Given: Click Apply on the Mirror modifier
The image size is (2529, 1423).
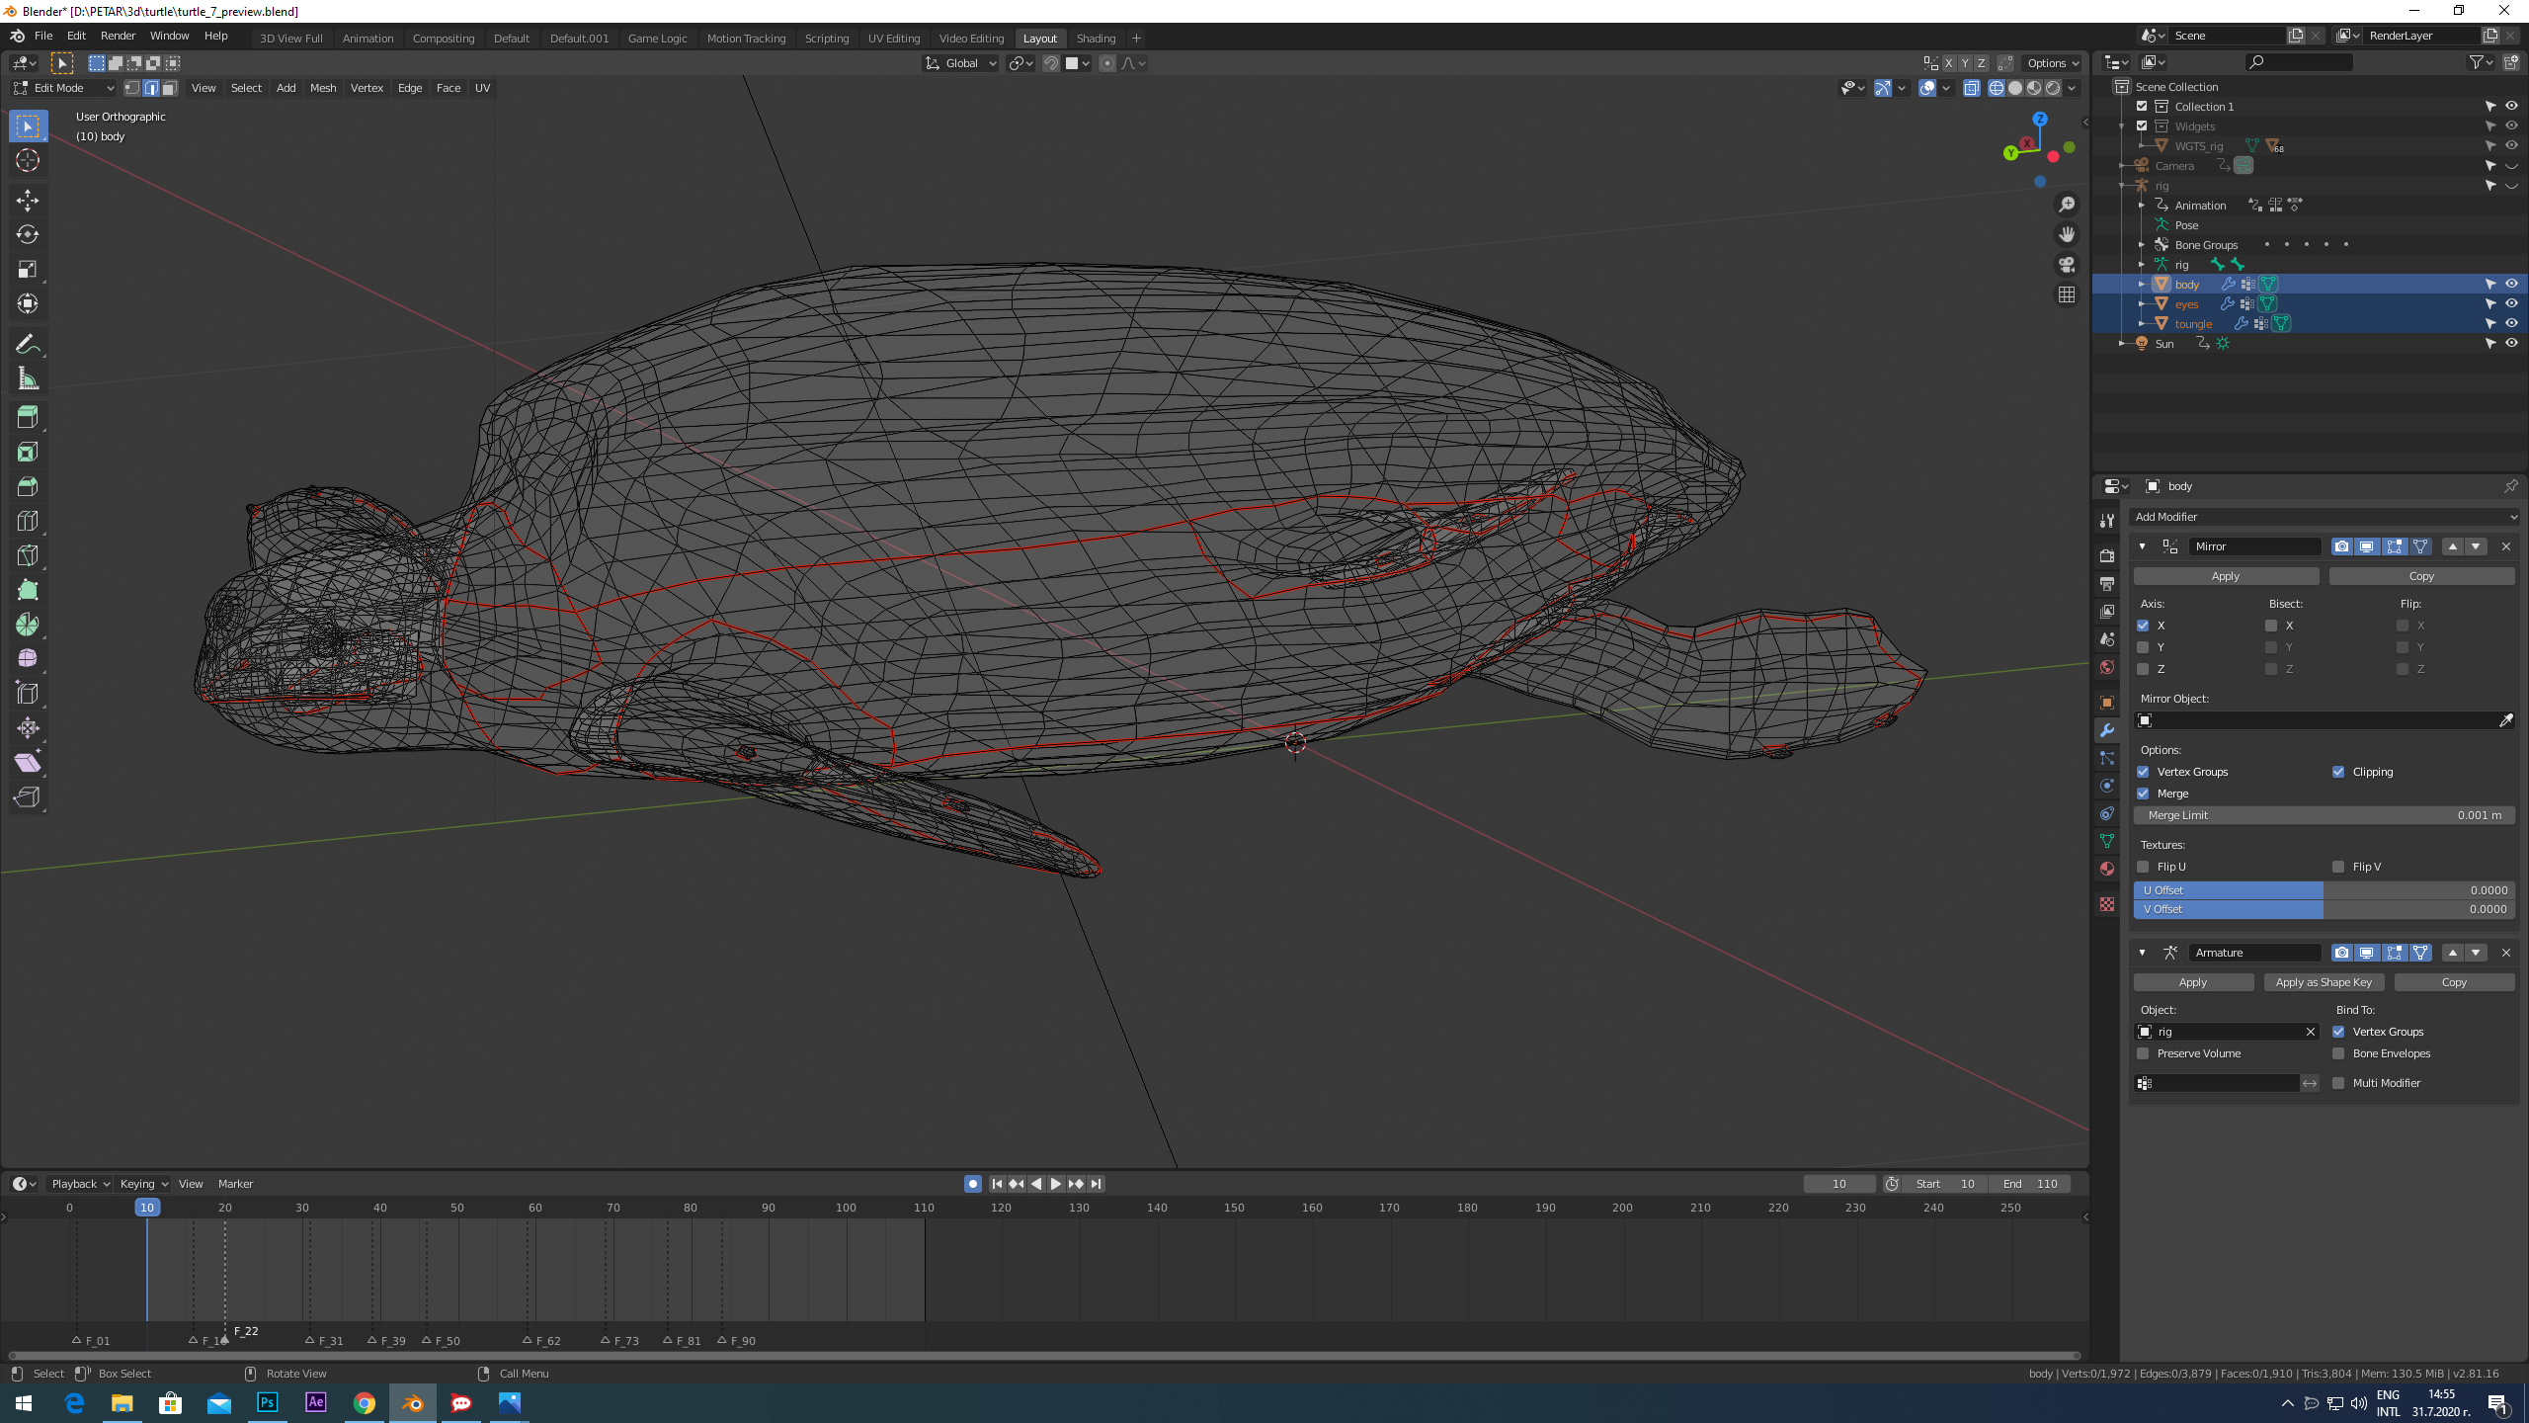Looking at the screenshot, I should [x=2225, y=575].
